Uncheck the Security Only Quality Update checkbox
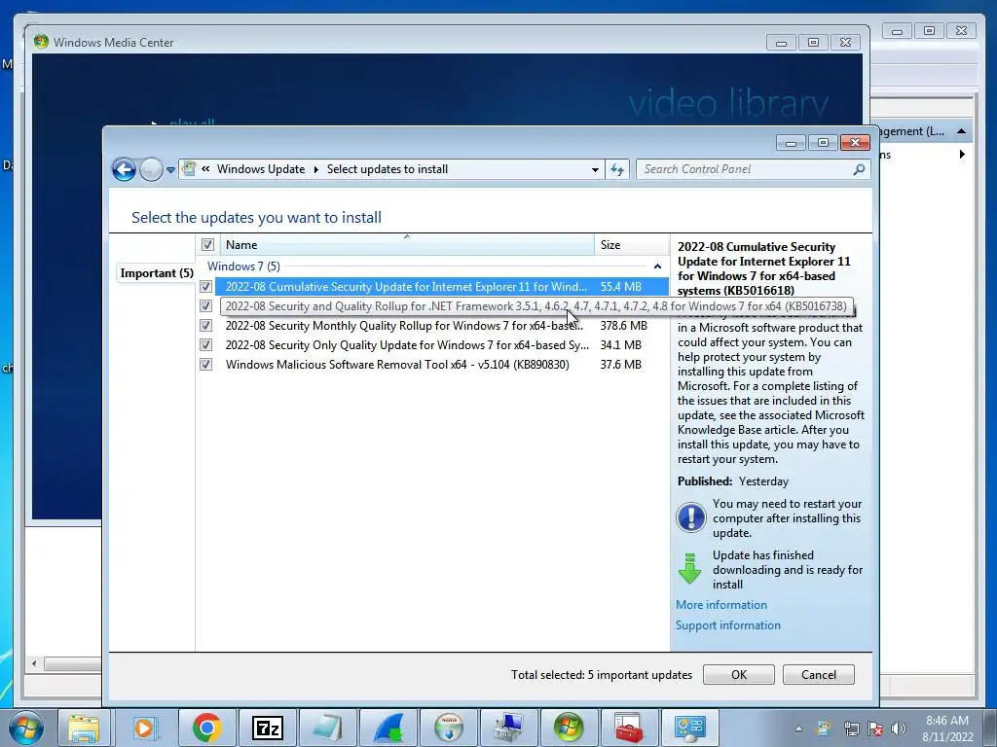Image resolution: width=997 pixels, height=747 pixels. click(x=205, y=345)
